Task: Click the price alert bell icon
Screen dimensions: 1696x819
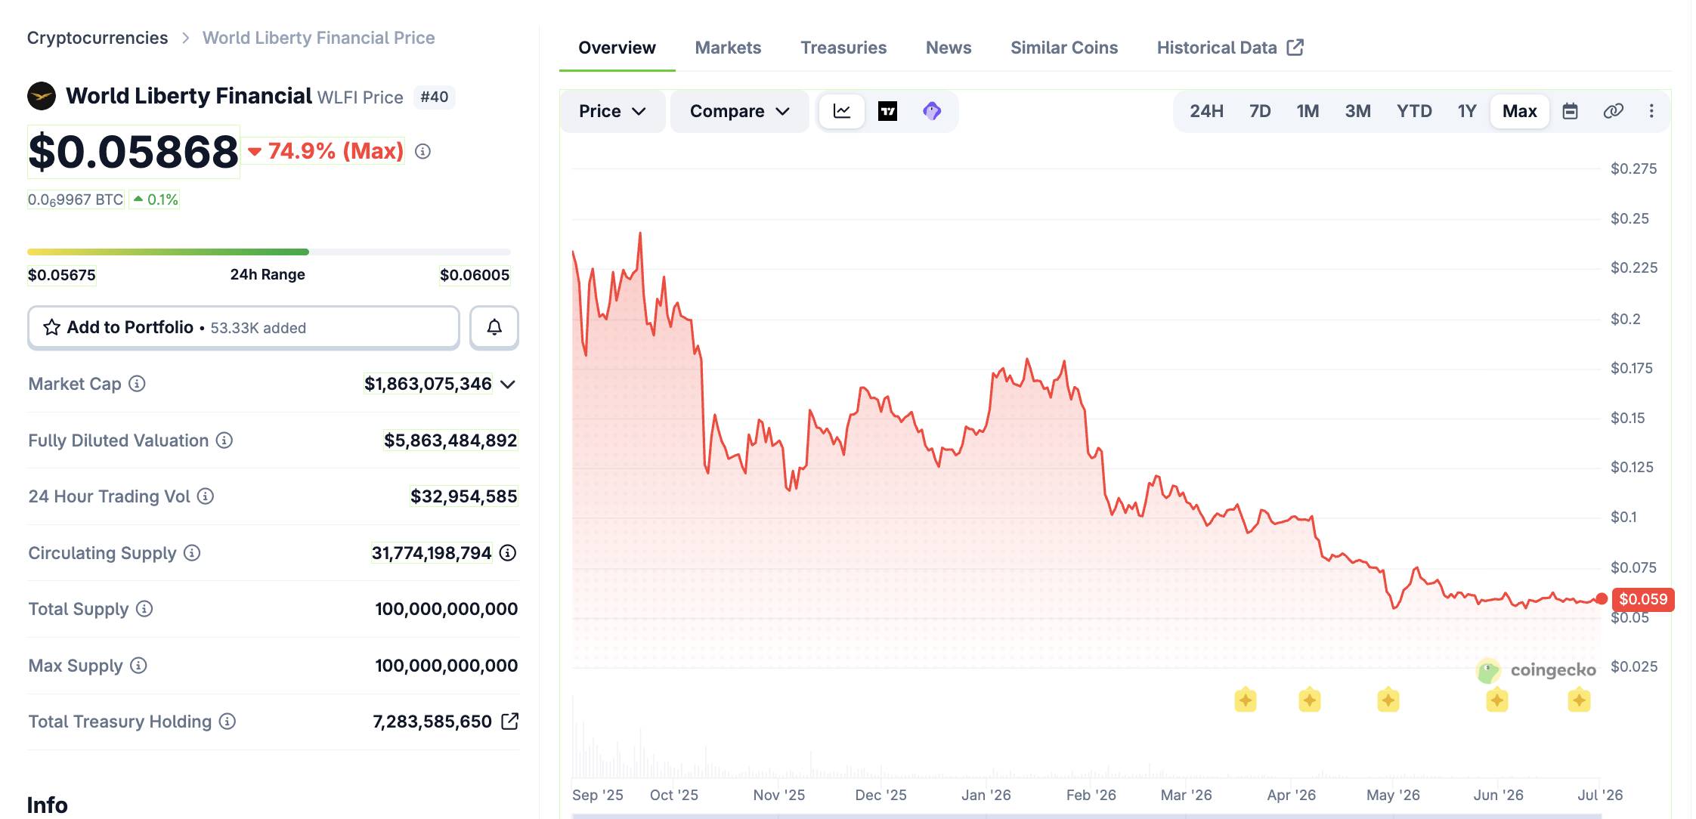Action: [494, 327]
